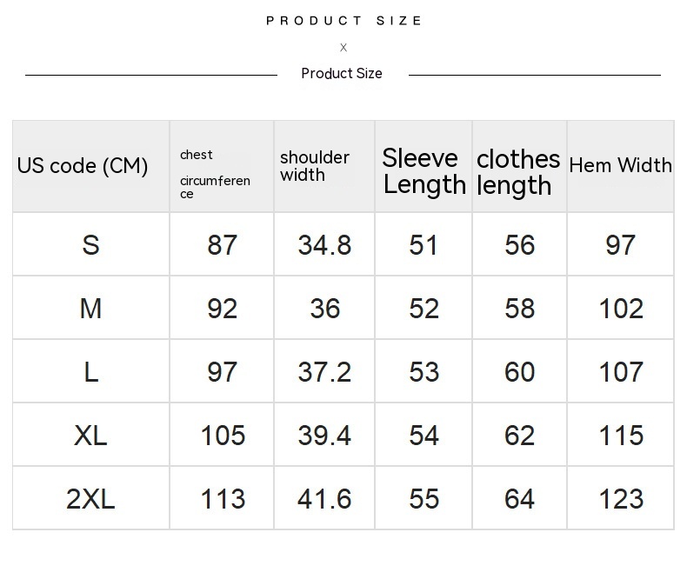Screen dimensions: 687x579
Task: Select the 2XL size row label
Action: 90,499
